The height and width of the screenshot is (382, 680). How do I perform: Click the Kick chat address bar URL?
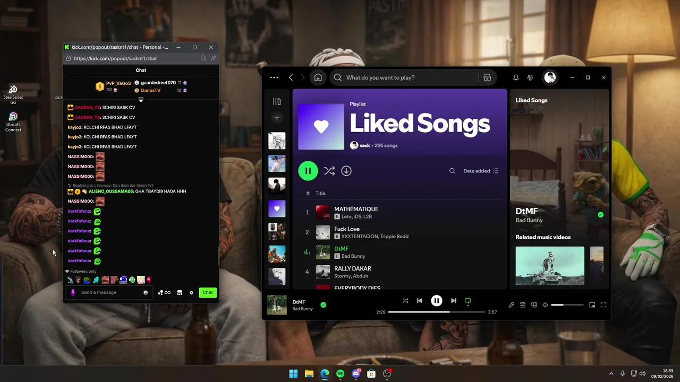(x=115, y=58)
